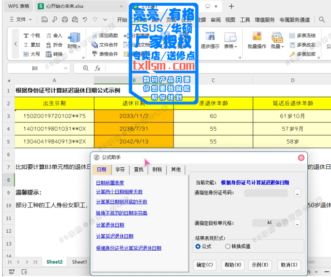Open the 视图 ribbon tab
This screenshot has height=277, width=331.
click(230, 20)
